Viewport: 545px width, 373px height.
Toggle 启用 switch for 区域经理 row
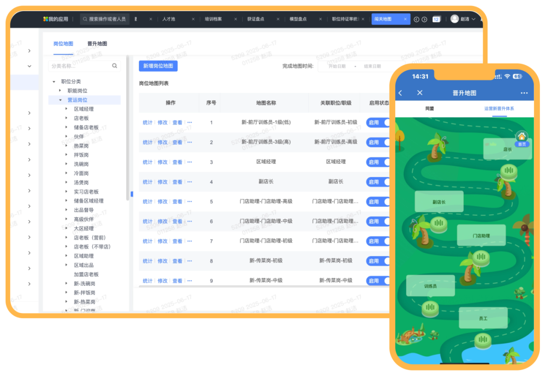coord(378,162)
